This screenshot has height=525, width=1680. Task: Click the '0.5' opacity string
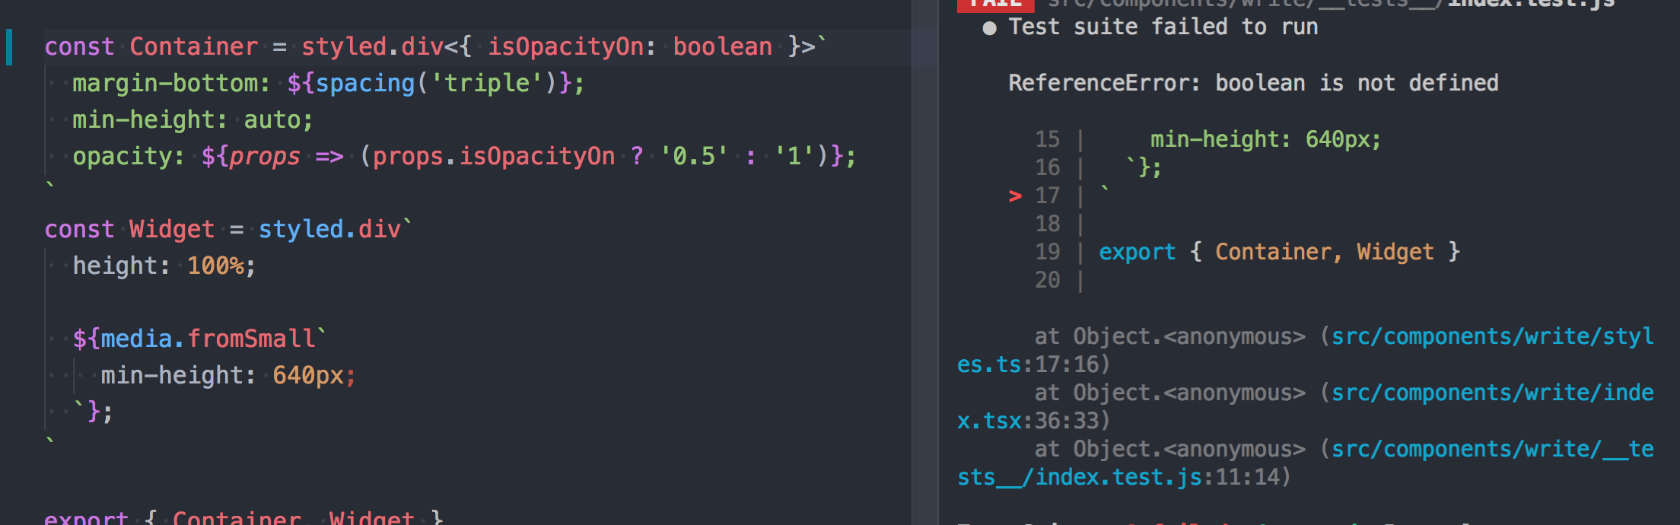(x=694, y=157)
